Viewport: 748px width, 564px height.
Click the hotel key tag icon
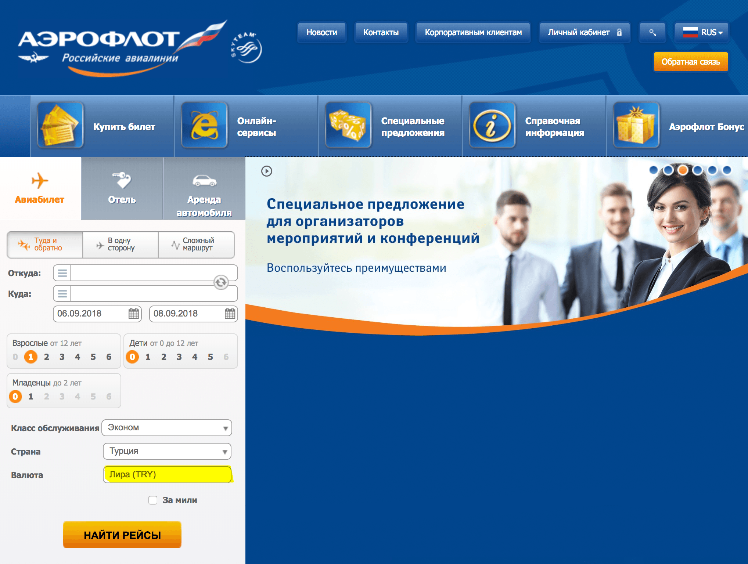(x=122, y=180)
